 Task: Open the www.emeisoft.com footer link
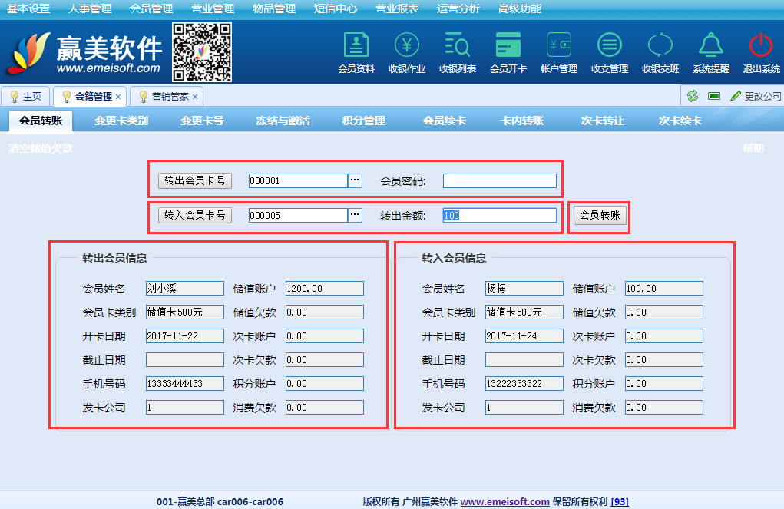504,501
